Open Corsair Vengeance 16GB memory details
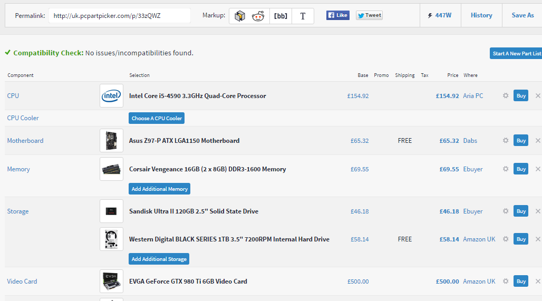Screen dimensions: 542x301 [207, 169]
